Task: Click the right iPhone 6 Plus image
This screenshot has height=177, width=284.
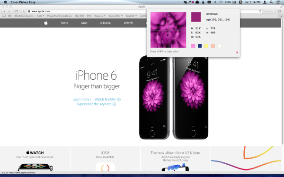Action: click(x=191, y=99)
